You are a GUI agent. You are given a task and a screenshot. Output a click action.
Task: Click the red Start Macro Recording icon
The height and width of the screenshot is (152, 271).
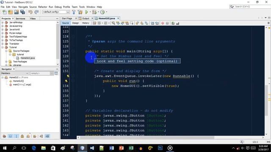tap(163, 23)
